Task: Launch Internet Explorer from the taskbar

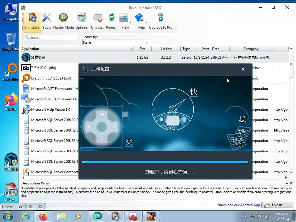Action: pyautogui.click(x=26, y=216)
